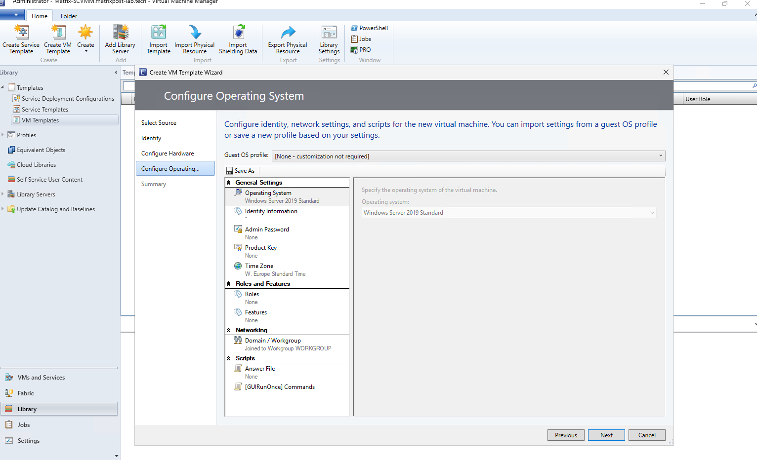Open the Guest OS profile dropdown
The height and width of the screenshot is (460, 757).
pos(468,156)
